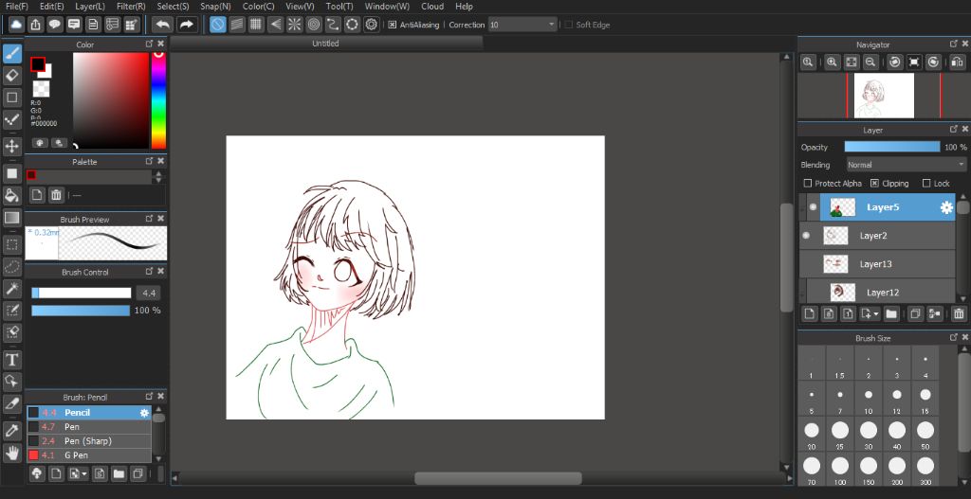971x499 pixels.
Task: Create a new layer folder
Action: pyautogui.click(x=891, y=313)
